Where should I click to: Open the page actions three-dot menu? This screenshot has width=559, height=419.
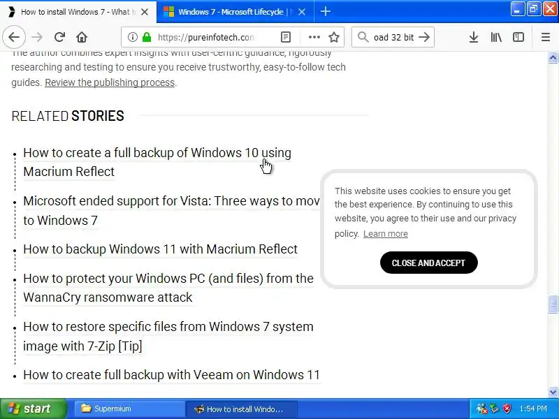tap(314, 37)
